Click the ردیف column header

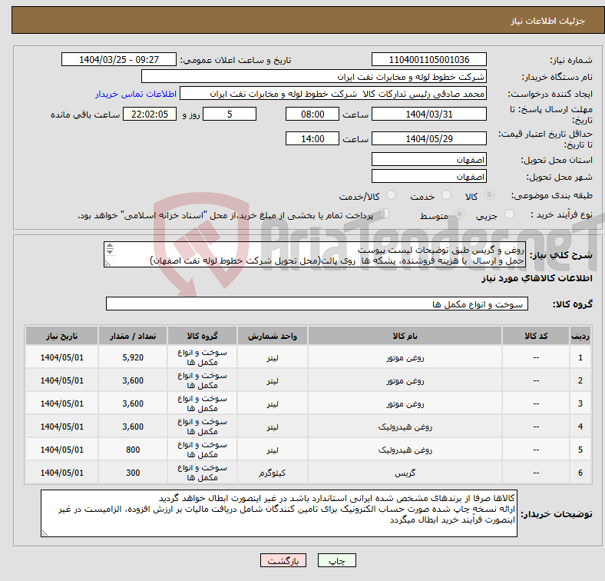click(580, 336)
